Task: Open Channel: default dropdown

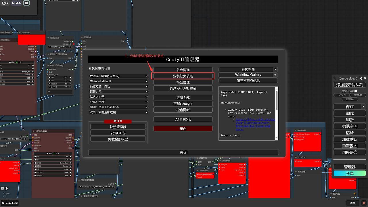Action: pos(118,81)
